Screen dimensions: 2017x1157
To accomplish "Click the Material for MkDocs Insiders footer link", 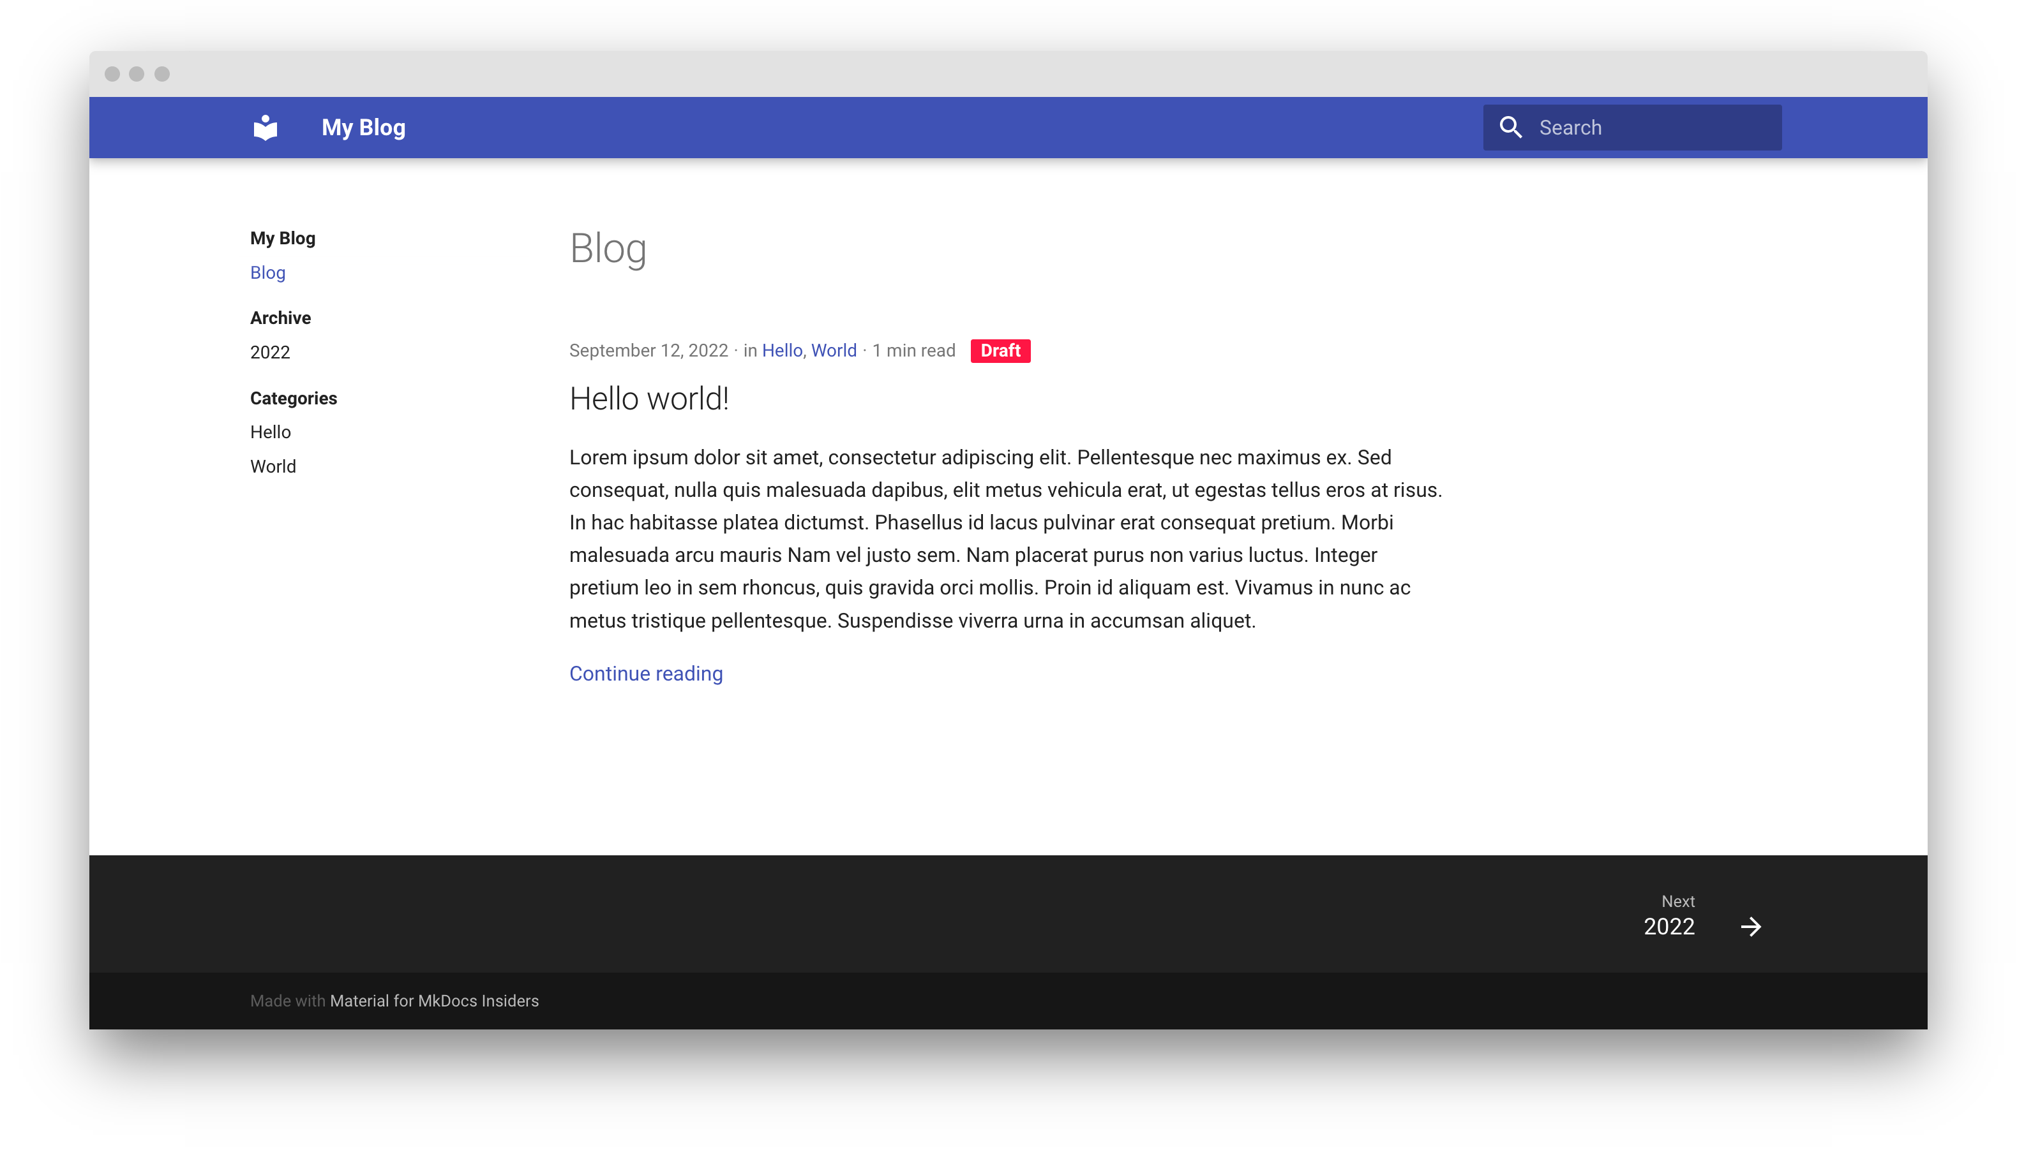I will (x=434, y=1001).
